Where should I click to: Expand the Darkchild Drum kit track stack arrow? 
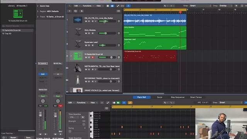point(71,56)
